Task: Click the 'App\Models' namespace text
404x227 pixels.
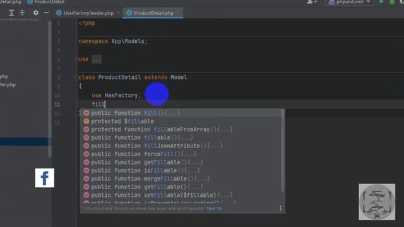Action: point(128,41)
